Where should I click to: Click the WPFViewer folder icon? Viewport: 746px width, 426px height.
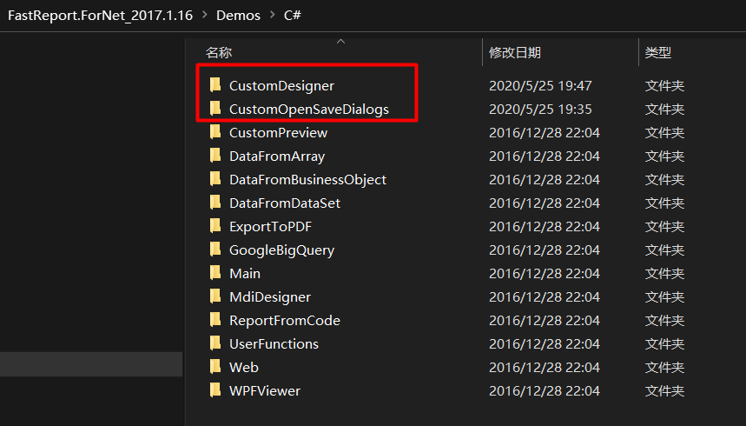coord(215,390)
